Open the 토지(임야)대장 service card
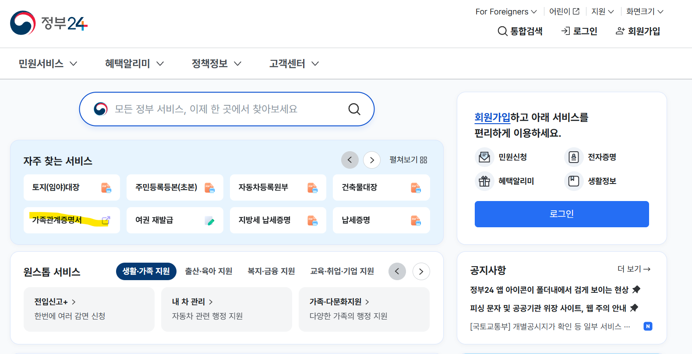692x354 pixels. tap(72, 187)
